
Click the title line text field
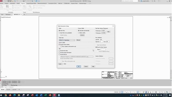(x=77, y=57)
